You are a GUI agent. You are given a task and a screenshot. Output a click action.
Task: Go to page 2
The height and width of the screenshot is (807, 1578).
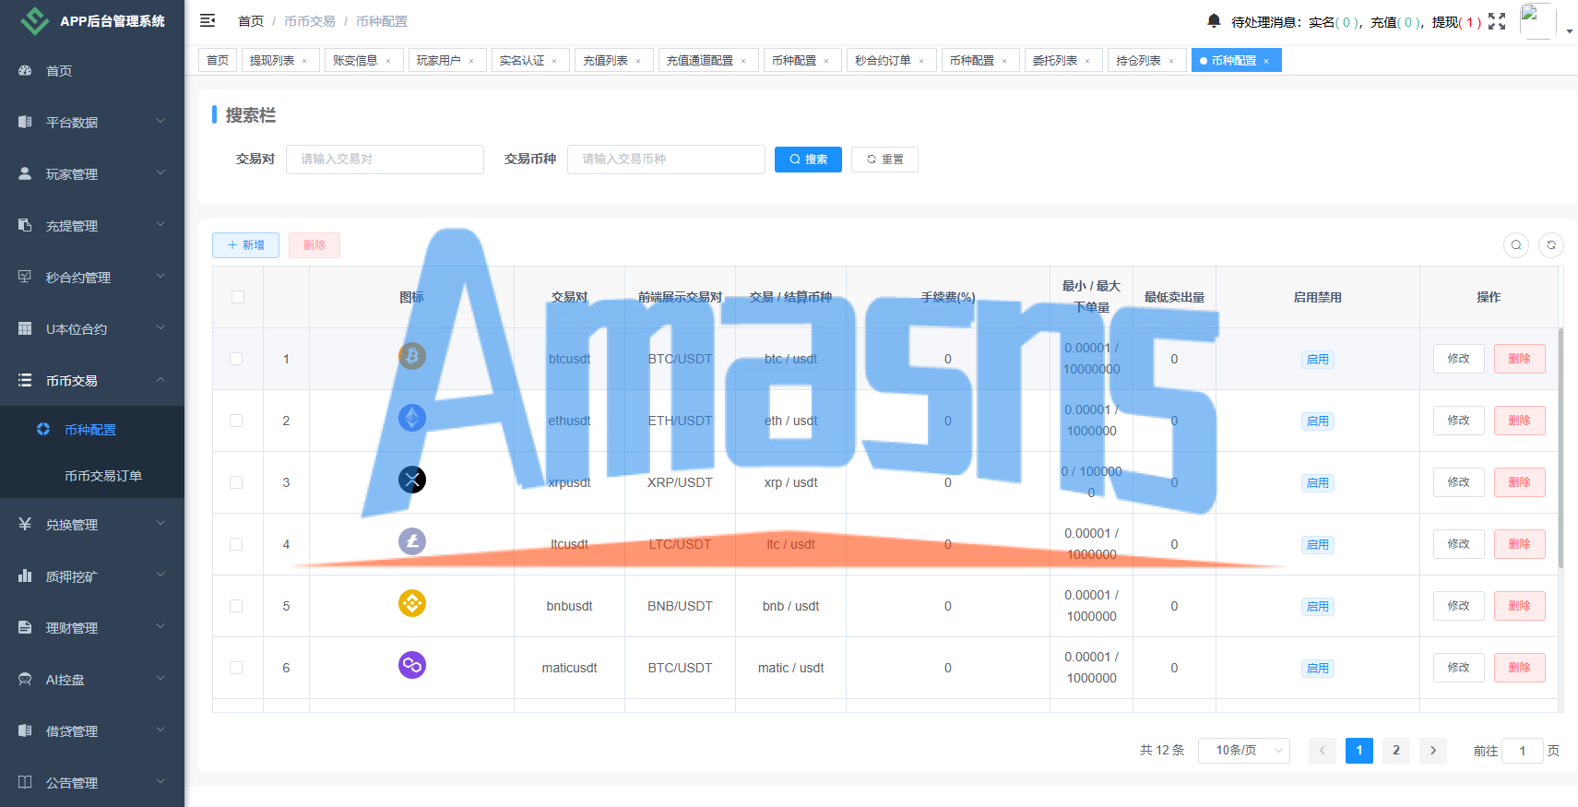click(x=1396, y=751)
